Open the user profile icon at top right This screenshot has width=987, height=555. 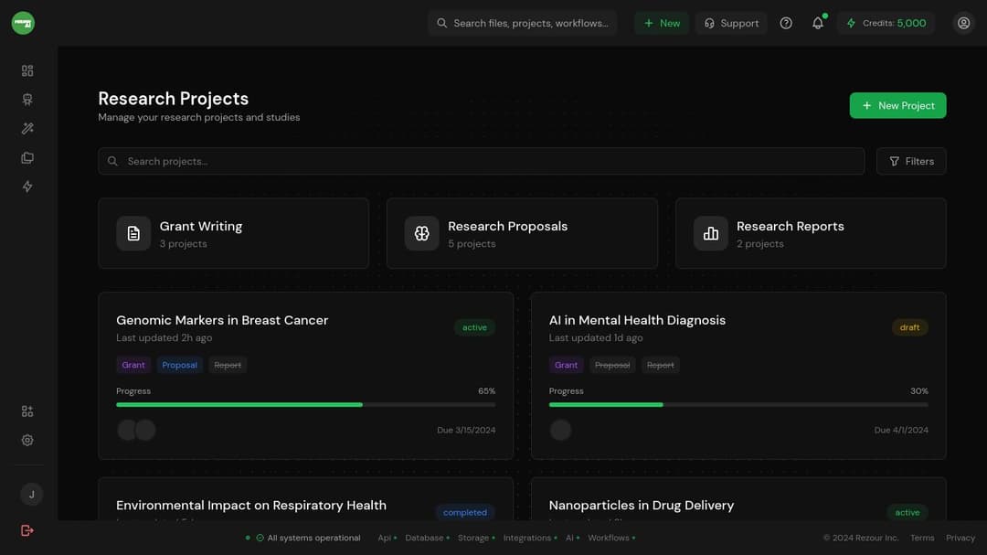point(964,23)
